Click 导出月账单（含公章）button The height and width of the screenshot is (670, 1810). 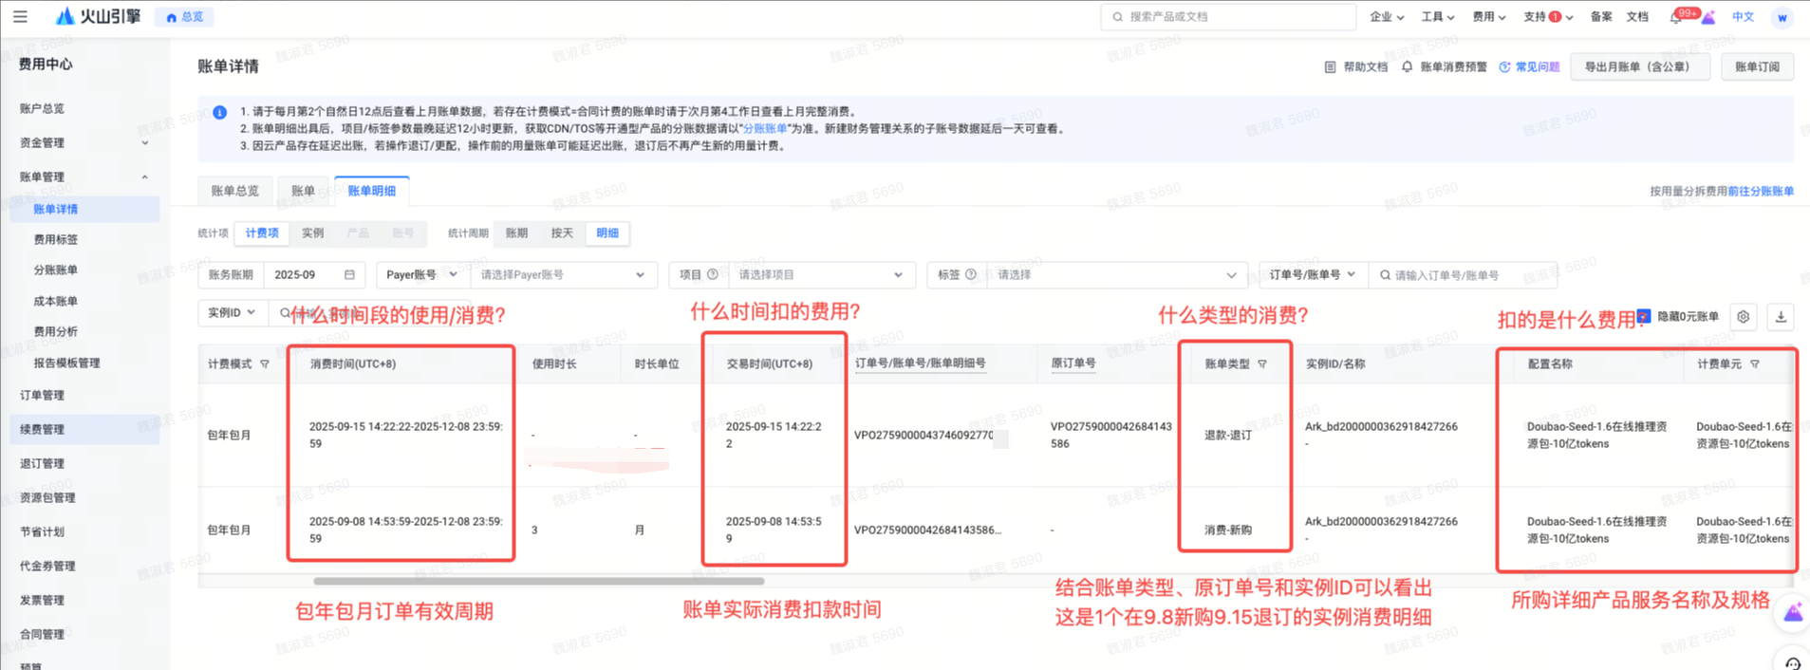tap(1639, 67)
